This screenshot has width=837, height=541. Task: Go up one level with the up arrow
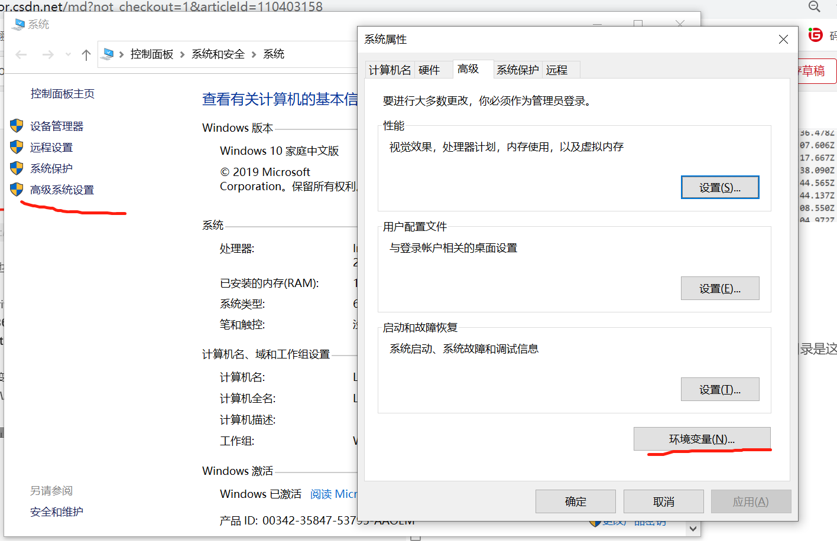coord(86,55)
